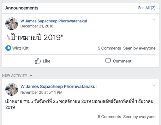This screenshot has height=125, width=161.
Task: Click the Comment button text
Action: pos(122,61)
